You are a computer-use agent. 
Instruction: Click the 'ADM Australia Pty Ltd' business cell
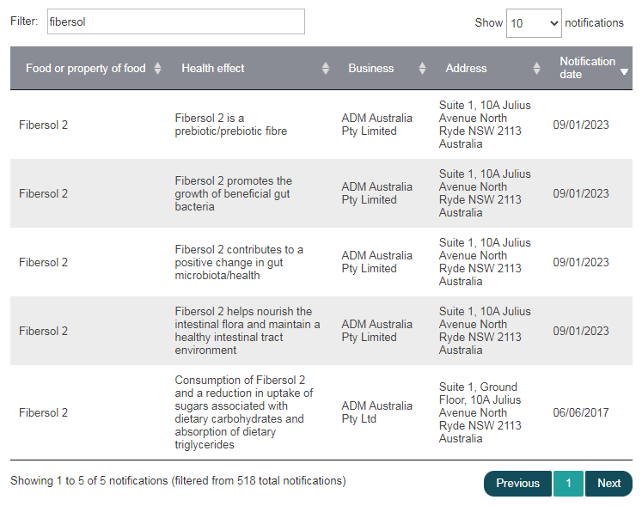point(376,412)
